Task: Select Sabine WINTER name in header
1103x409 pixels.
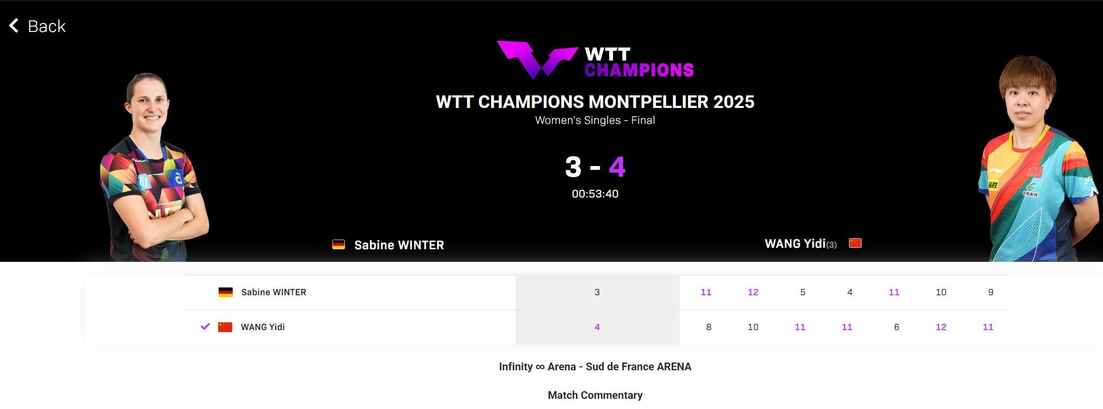Action: pyautogui.click(x=399, y=245)
